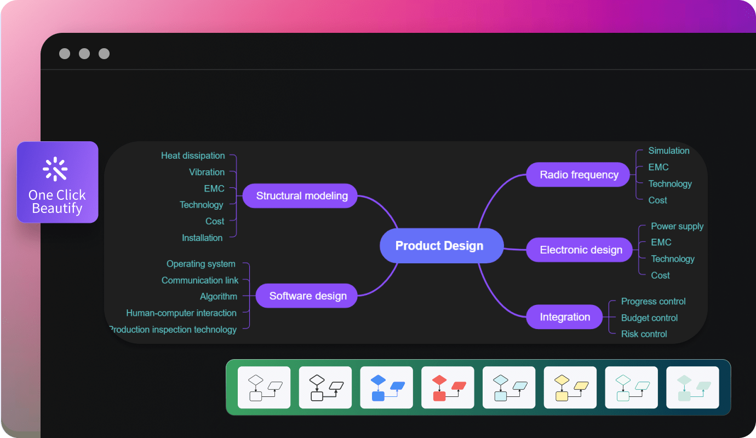Select the Product Design central node
The height and width of the screenshot is (438, 756).
pyautogui.click(x=441, y=246)
